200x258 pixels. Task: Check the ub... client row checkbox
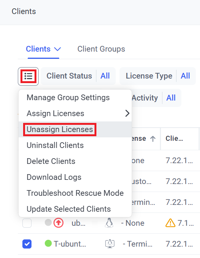(27, 223)
